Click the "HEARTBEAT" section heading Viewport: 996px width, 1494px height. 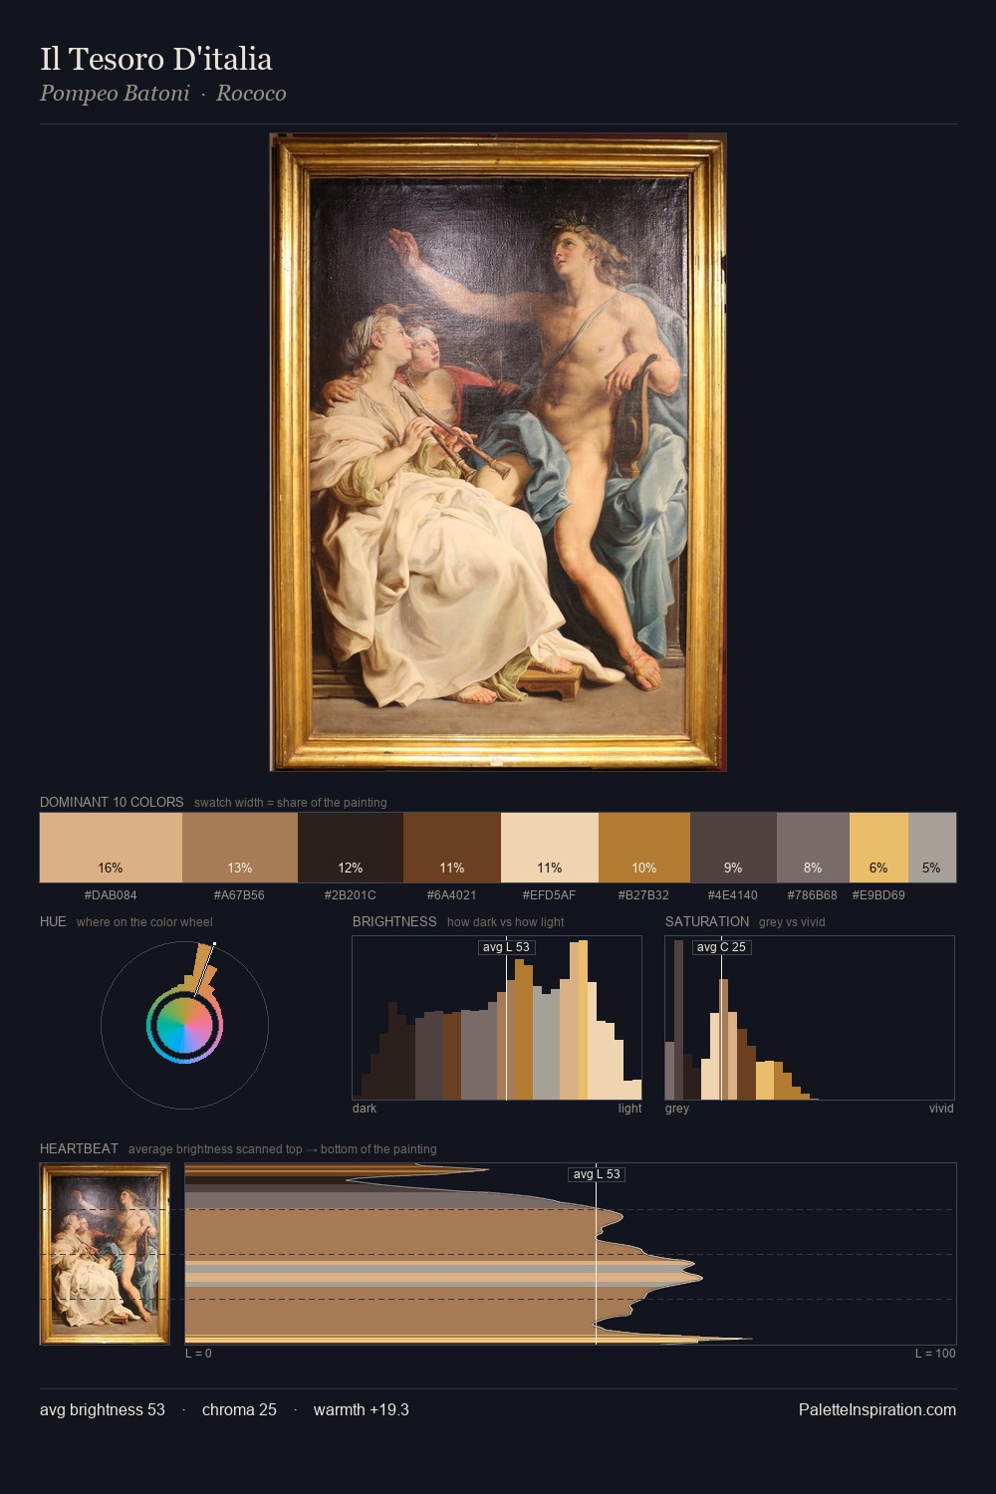79,1148
